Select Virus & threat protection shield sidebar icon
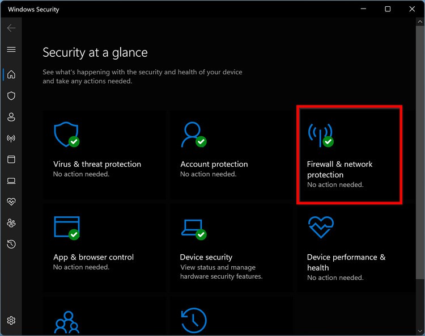 (x=11, y=96)
